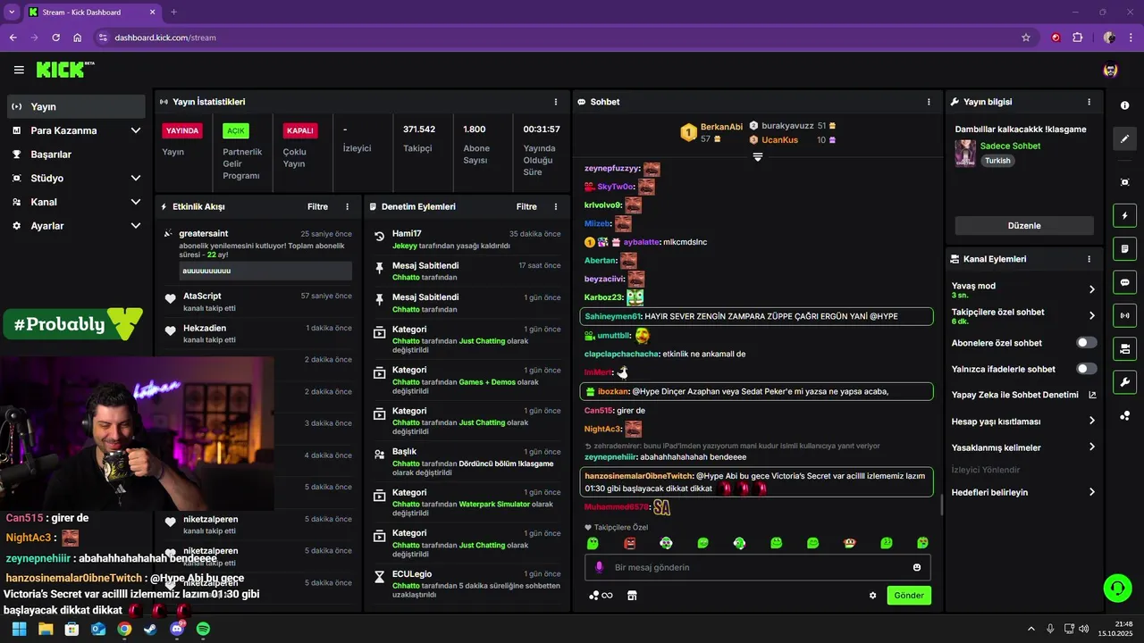This screenshot has height=643, width=1144.
Task: Open Hedefleri belirleyin options arrow
Action: click(x=1092, y=492)
